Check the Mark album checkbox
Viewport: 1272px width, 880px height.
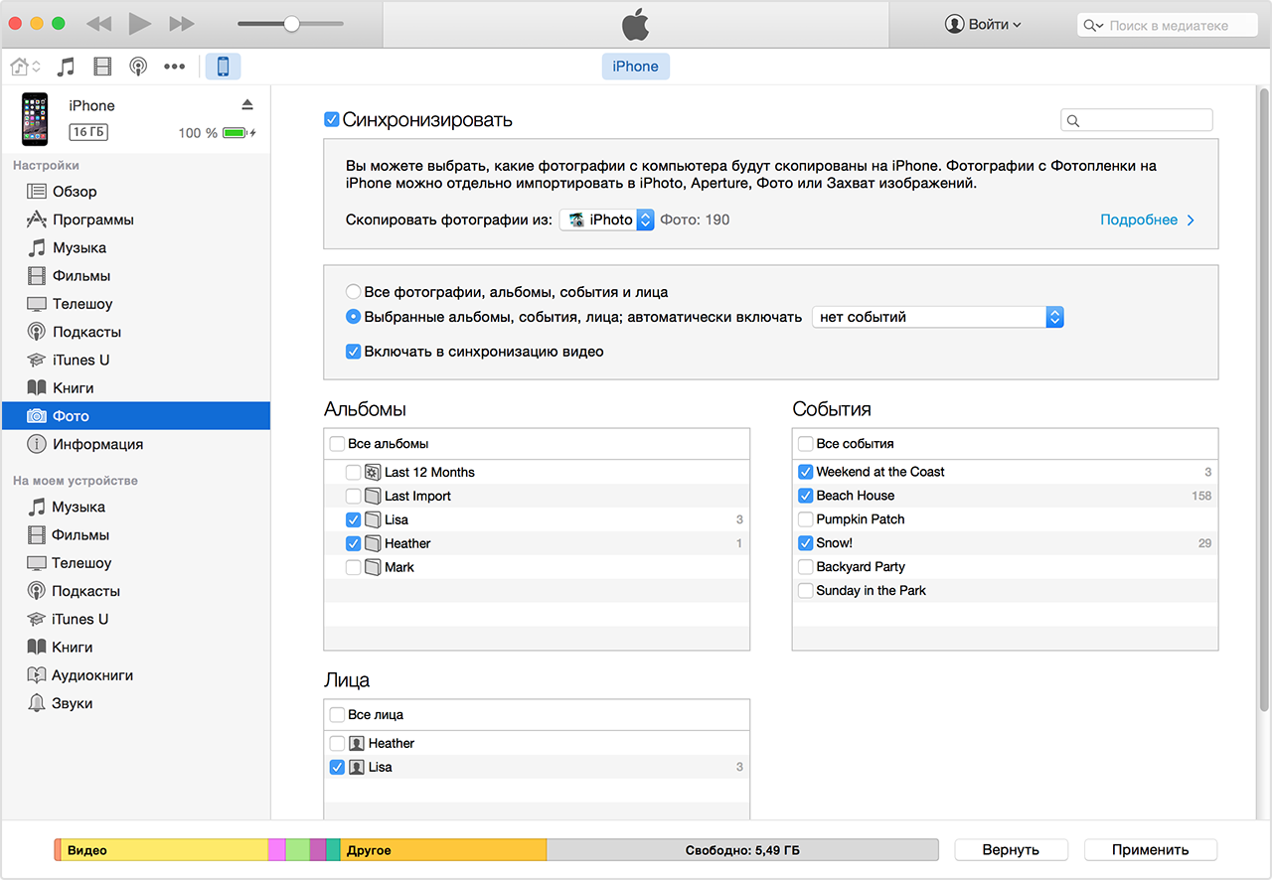point(353,567)
